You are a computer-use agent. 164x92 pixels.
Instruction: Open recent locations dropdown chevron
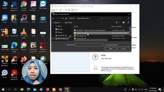60,18
